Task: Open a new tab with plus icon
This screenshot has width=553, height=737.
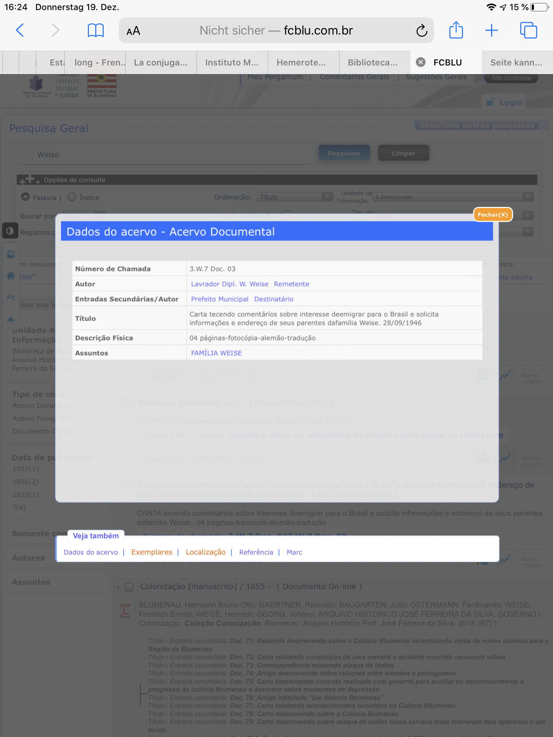Action: tap(491, 30)
